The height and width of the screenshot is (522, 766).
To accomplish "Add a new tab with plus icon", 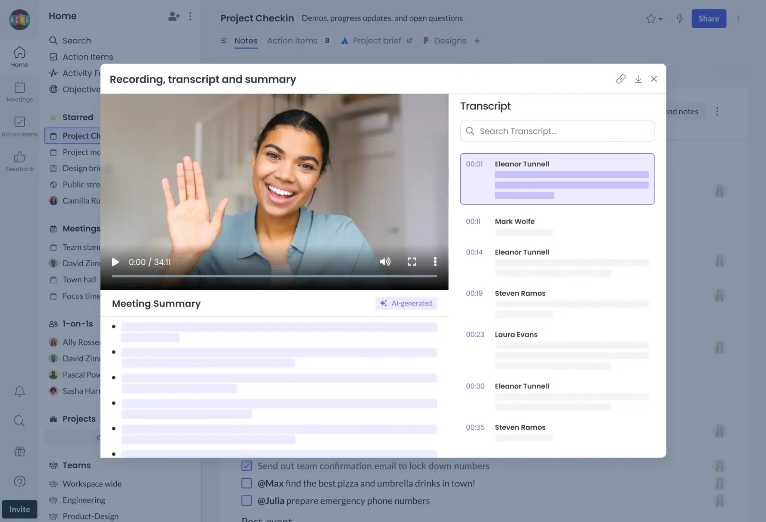I will point(477,41).
